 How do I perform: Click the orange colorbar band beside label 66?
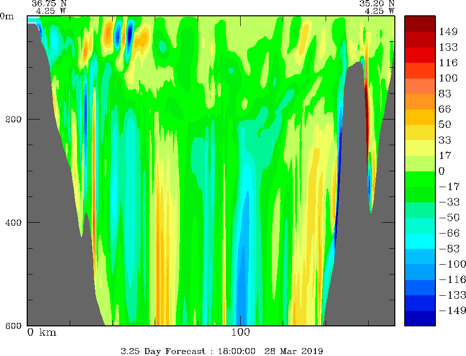coord(420,102)
